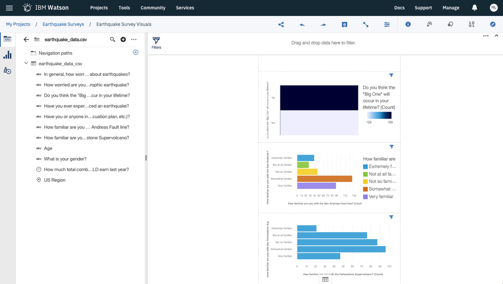Select the Somewhat familiar orange bar

pos(324,179)
